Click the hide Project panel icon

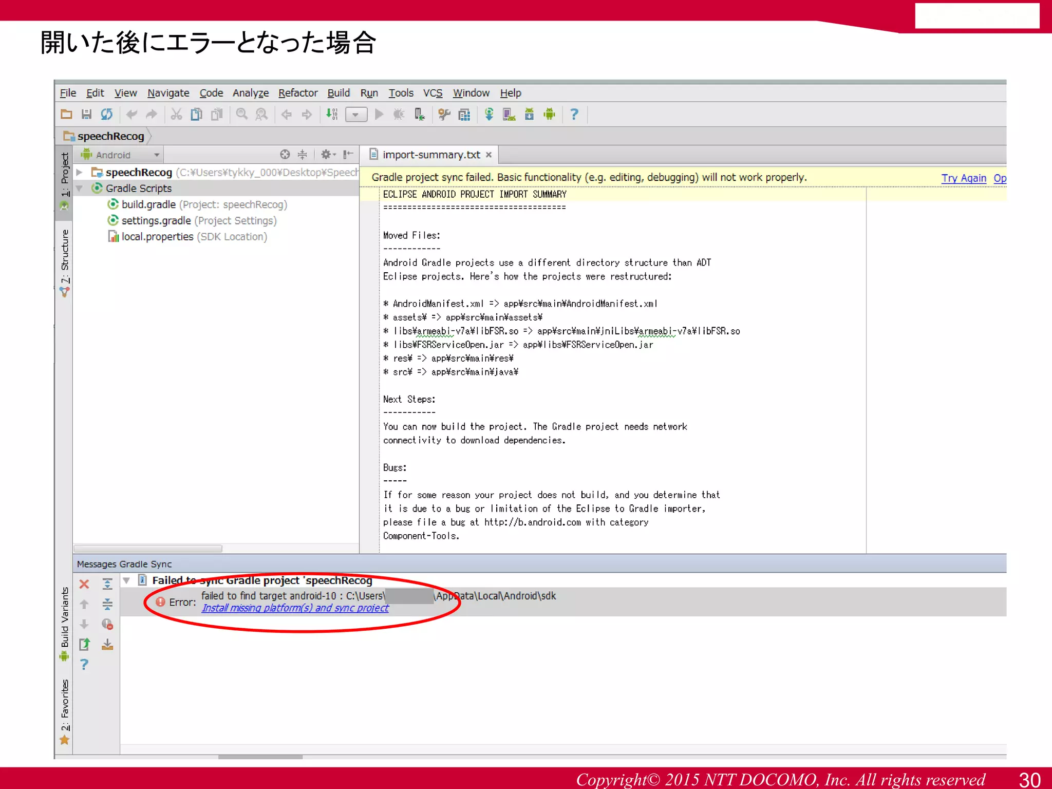click(348, 154)
